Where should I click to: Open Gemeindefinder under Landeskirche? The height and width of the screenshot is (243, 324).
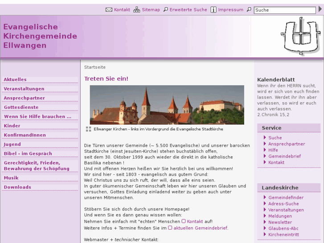pos(286,198)
